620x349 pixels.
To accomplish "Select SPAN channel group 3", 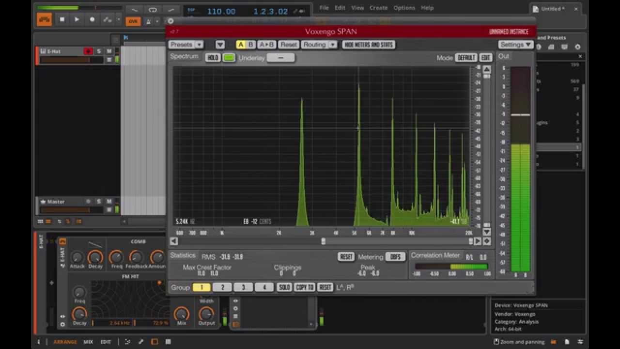I will (x=243, y=287).
